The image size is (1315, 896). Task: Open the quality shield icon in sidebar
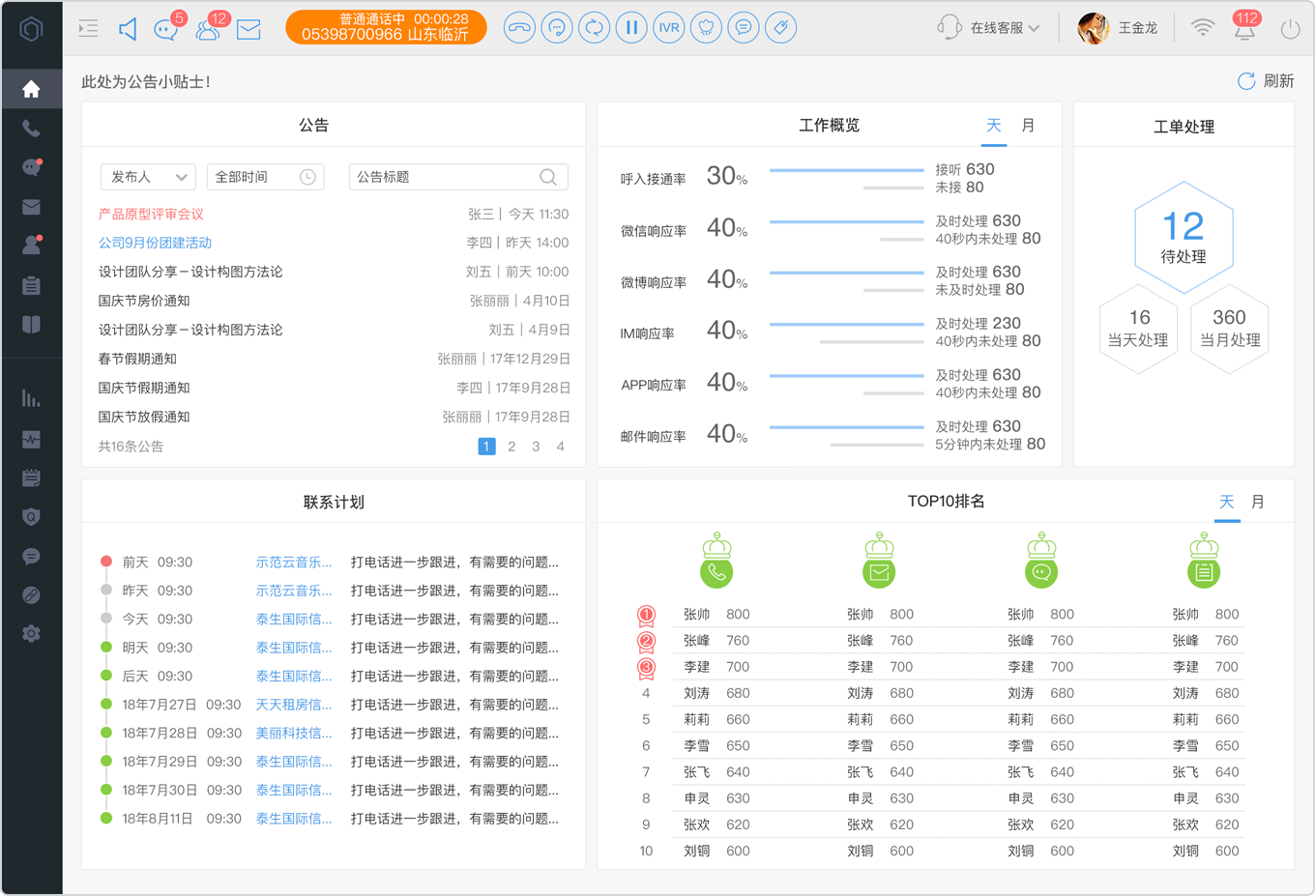tap(31, 517)
